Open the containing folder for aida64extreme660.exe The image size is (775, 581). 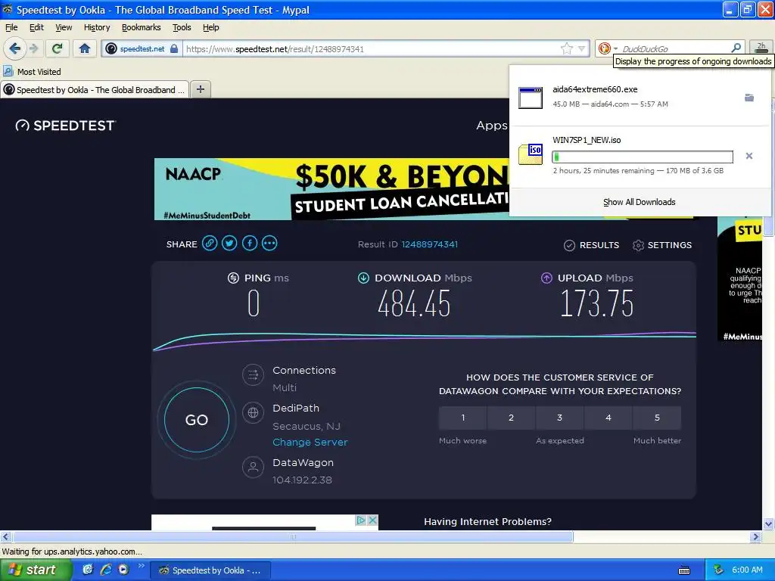[x=749, y=98]
